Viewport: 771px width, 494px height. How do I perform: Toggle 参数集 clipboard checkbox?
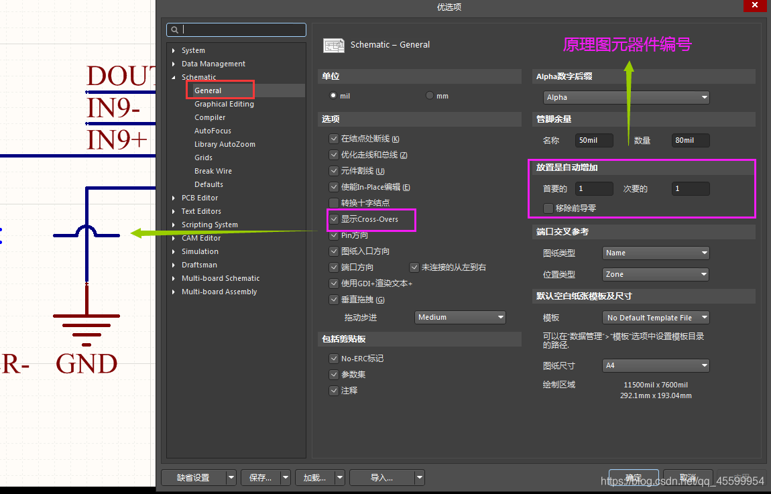click(334, 375)
